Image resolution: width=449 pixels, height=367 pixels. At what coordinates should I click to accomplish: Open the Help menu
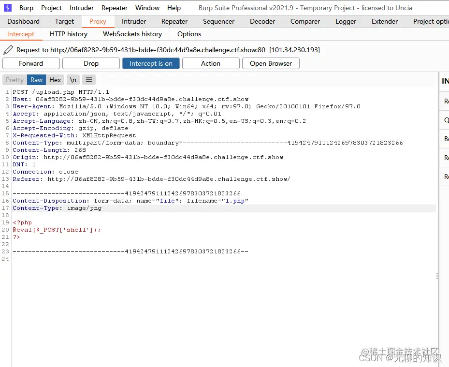[x=174, y=8]
